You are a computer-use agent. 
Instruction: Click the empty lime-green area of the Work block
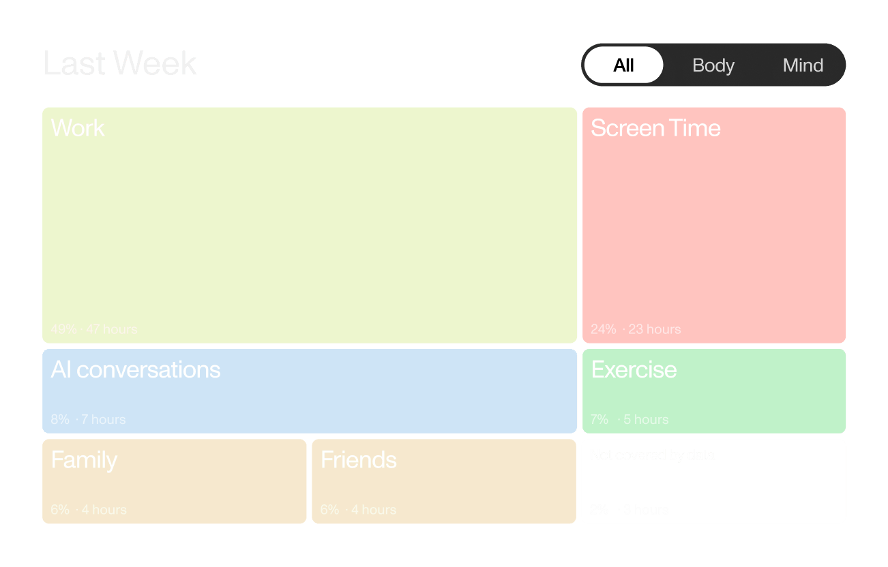point(310,225)
